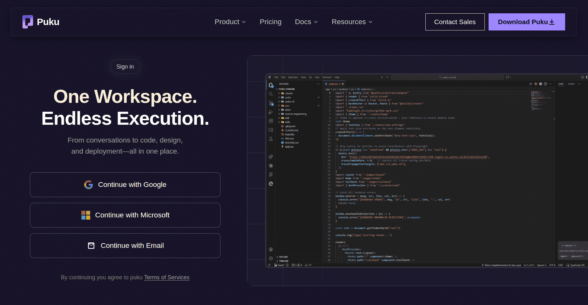Open the Terms of Services link

[167, 277]
